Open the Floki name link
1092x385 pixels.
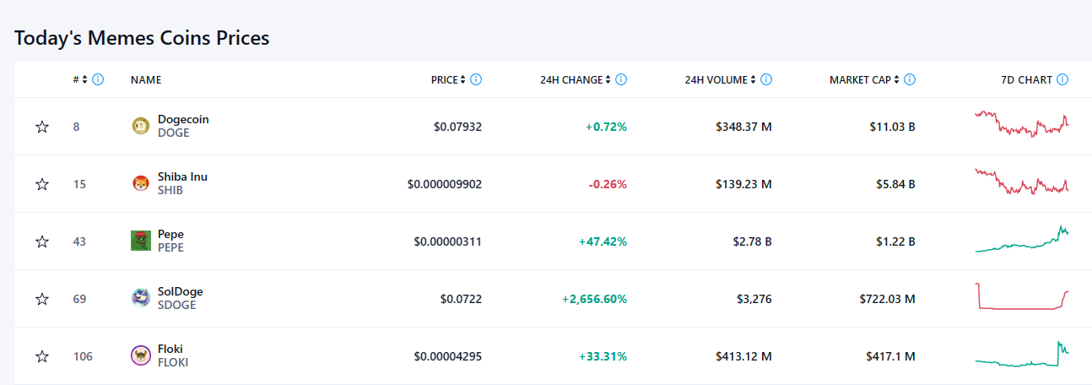click(x=170, y=350)
